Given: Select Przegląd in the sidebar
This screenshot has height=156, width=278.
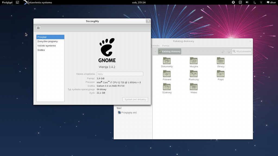Looking at the screenshot, I should coord(50,37).
